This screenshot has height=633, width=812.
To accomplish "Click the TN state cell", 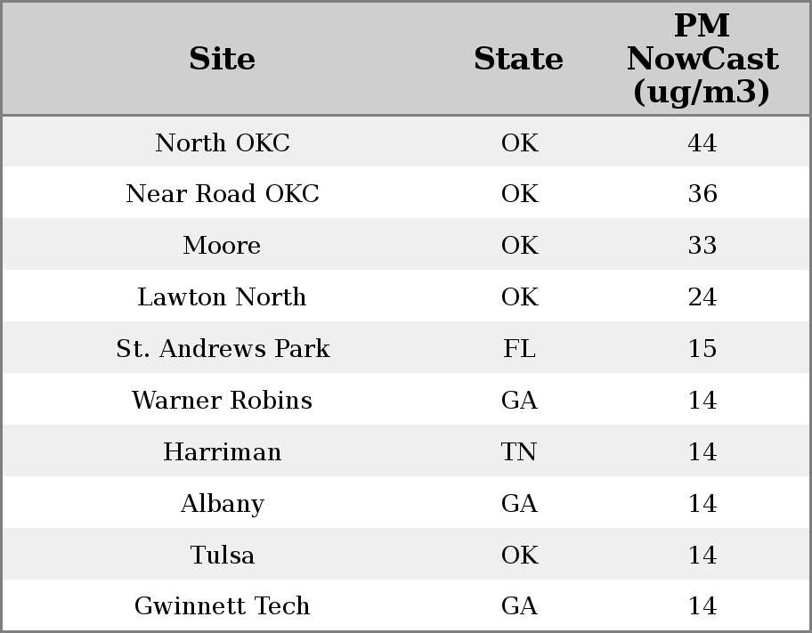I will (519, 452).
